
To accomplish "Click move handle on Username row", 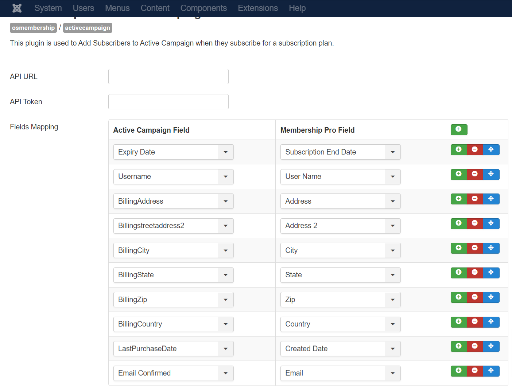I will (491, 174).
